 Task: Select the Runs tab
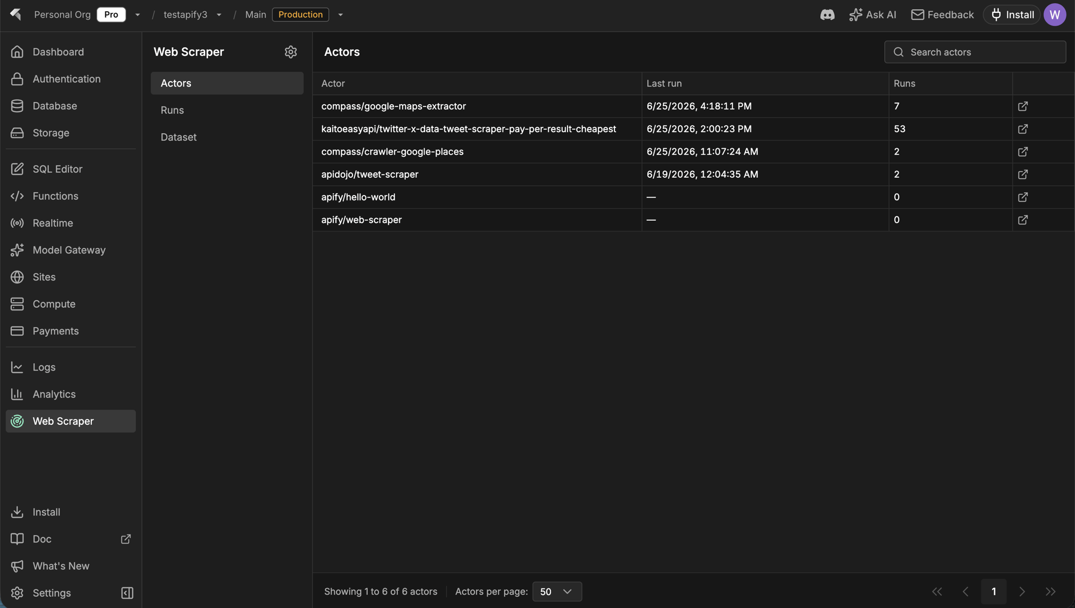[x=227, y=110]
